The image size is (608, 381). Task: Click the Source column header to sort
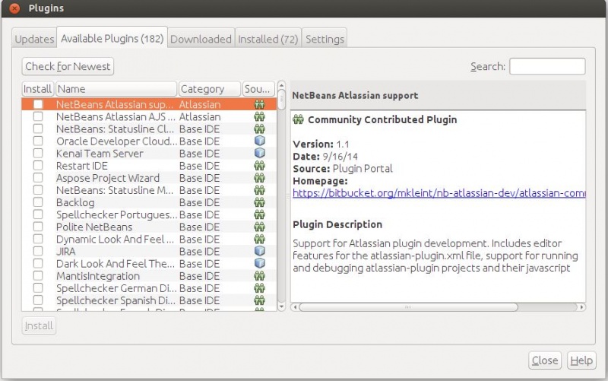(x=258, y=89)
